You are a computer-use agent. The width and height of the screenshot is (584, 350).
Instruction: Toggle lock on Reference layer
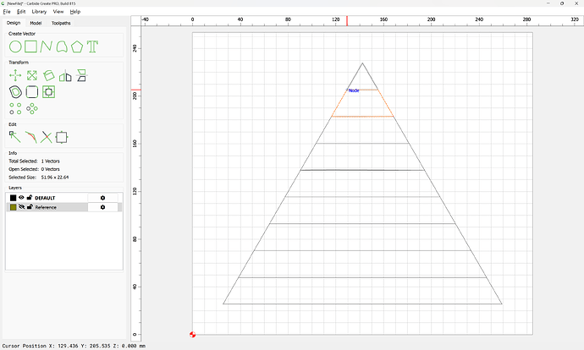tap(30, 207)
